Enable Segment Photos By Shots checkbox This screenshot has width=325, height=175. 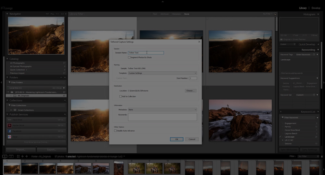click(x=129, y=57)
